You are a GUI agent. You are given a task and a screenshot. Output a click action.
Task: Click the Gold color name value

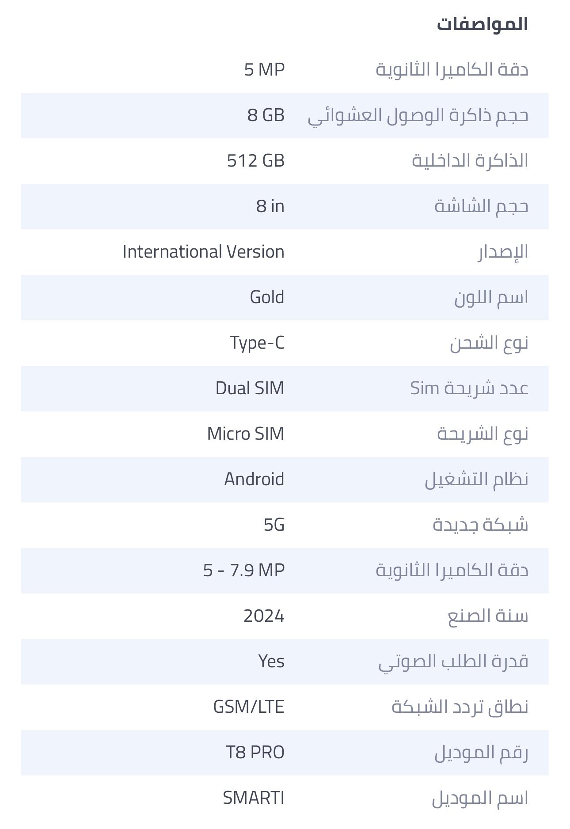[267, 297]
